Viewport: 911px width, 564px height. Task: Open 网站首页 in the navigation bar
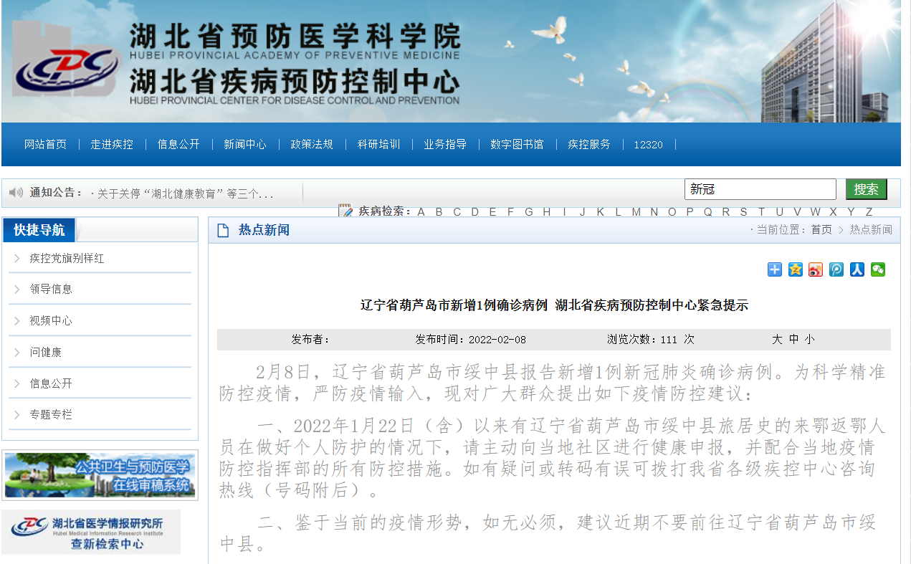tap(45, 144)
